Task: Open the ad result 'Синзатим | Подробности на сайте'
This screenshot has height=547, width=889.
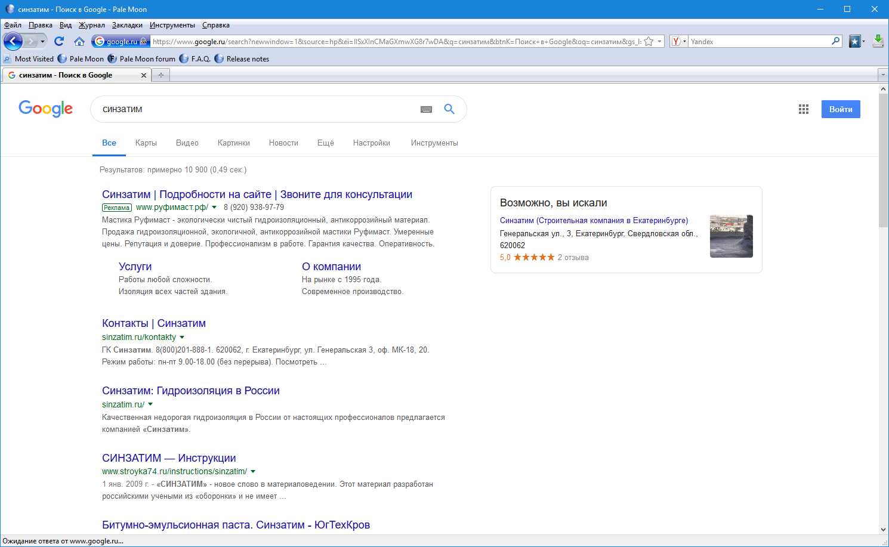Action: tap(257, 194)
